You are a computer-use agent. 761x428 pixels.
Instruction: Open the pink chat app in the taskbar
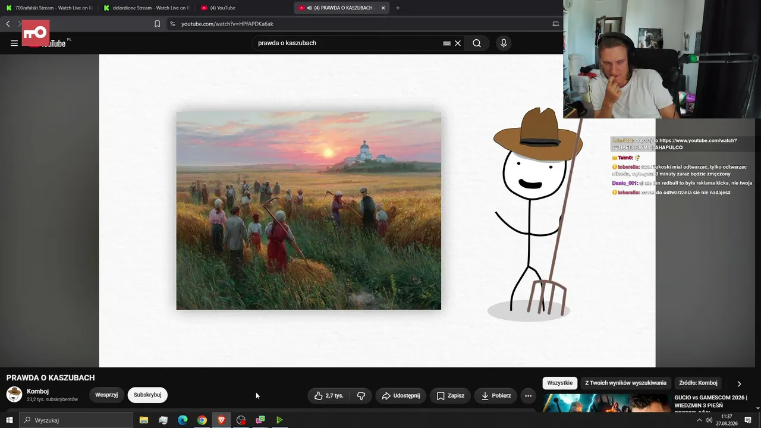point(260,420)
